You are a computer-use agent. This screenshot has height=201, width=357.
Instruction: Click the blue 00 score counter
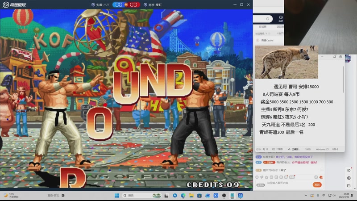pos(119,4)
